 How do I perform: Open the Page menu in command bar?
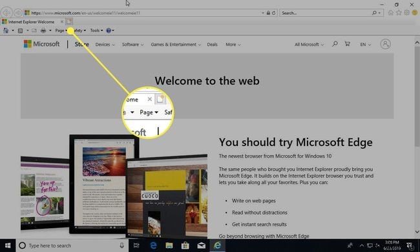click(61, 30)
